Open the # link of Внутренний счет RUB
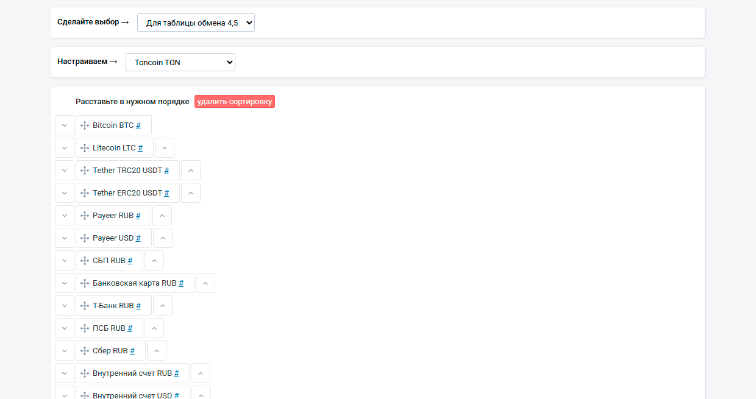This screenshot has height=399, width=756. [177, 373]
